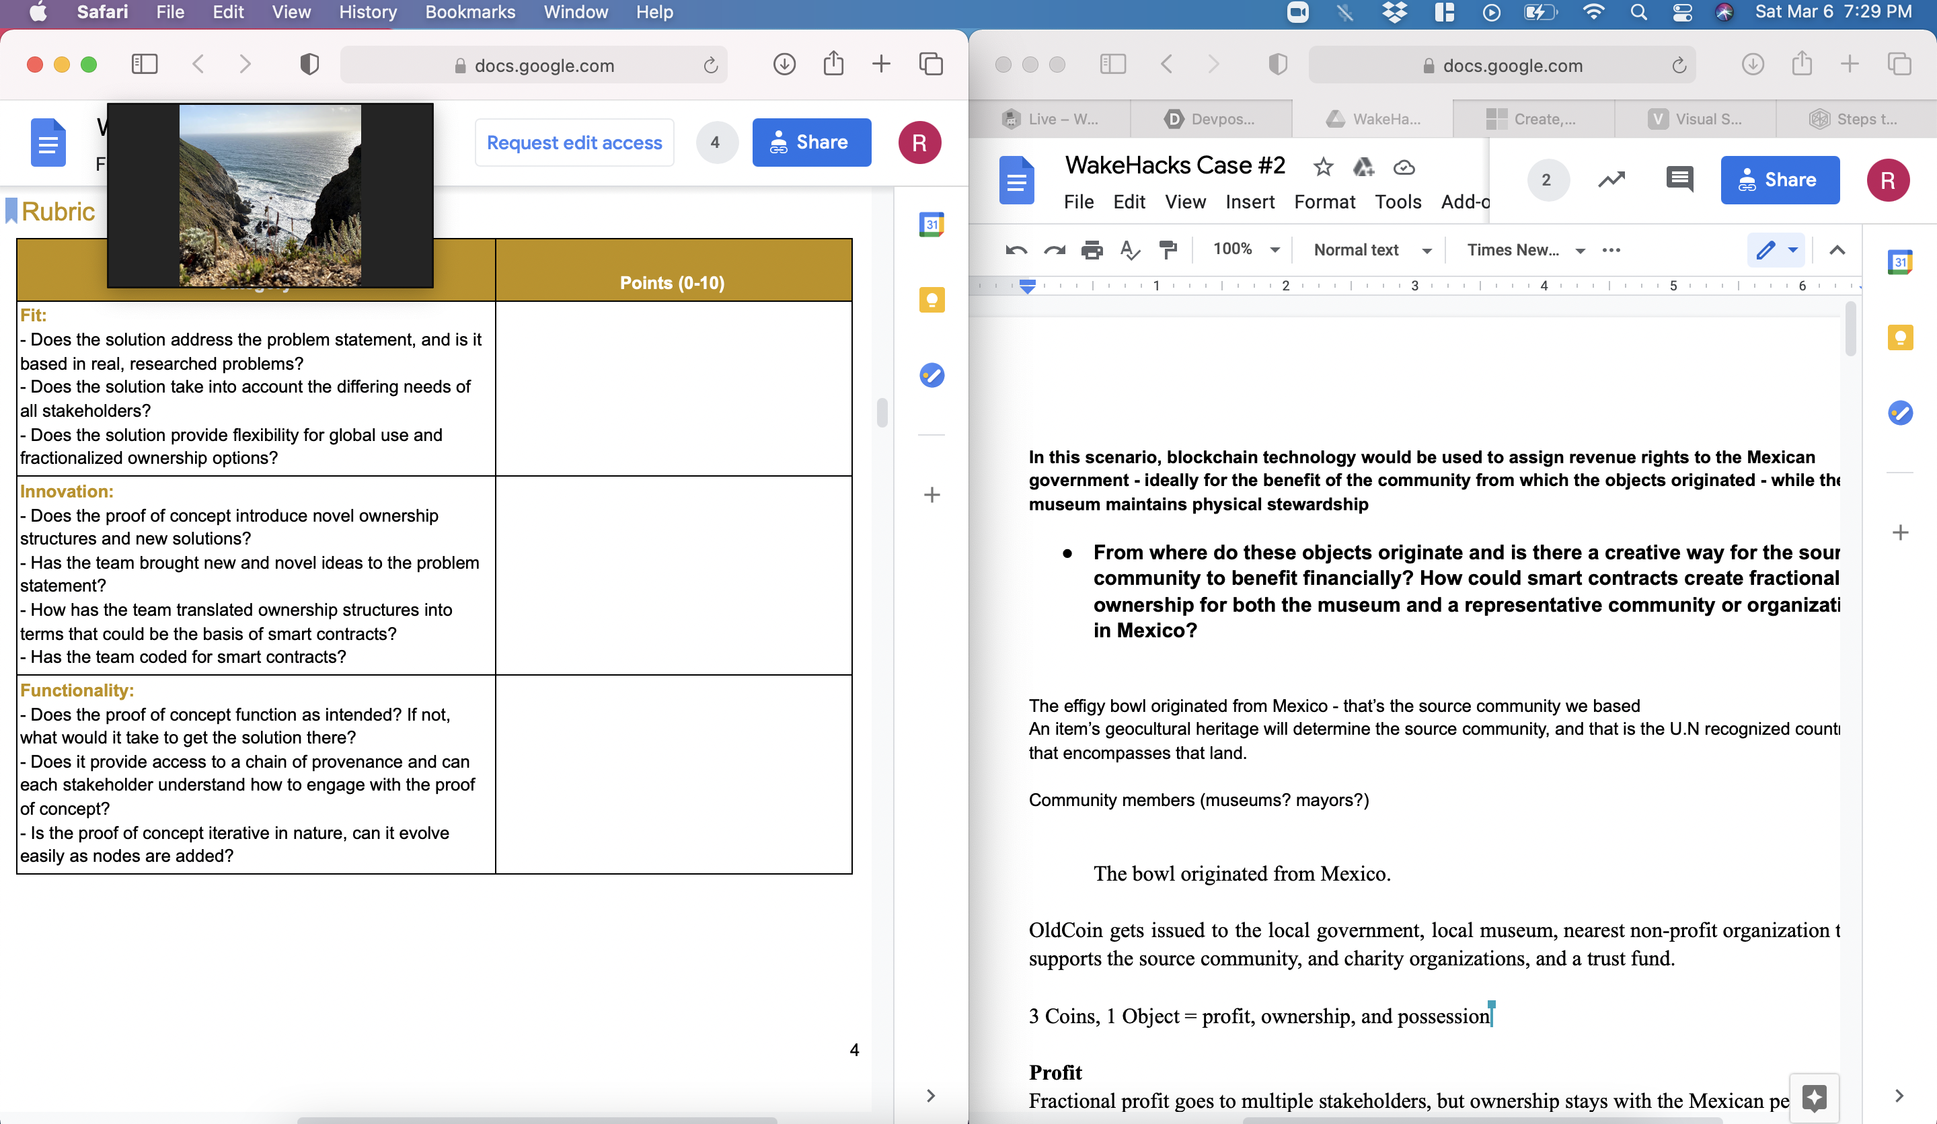Open comment history speech bubble icon
This screenshot has height=1124, width=1937.
[1679, 179]
